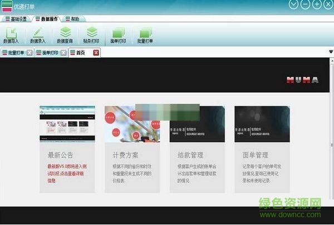Open the 面单打印 waybill print tool

tap(118, 36)
